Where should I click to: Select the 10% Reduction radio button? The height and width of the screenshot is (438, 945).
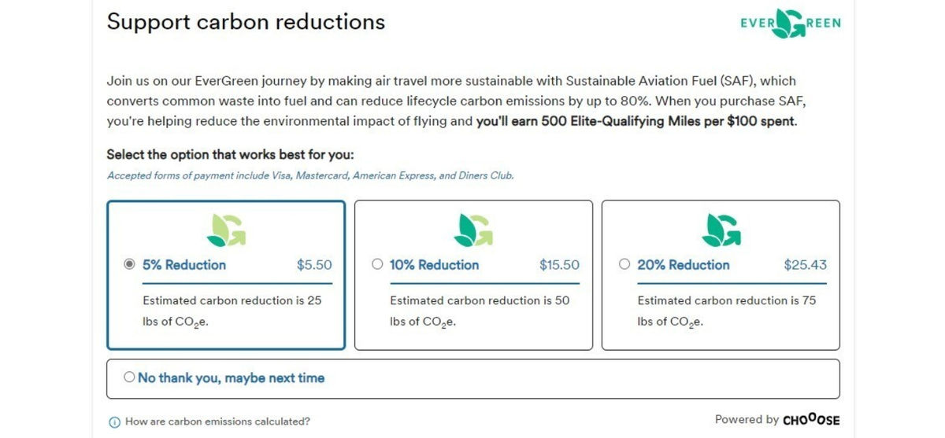tap(377, 265)
